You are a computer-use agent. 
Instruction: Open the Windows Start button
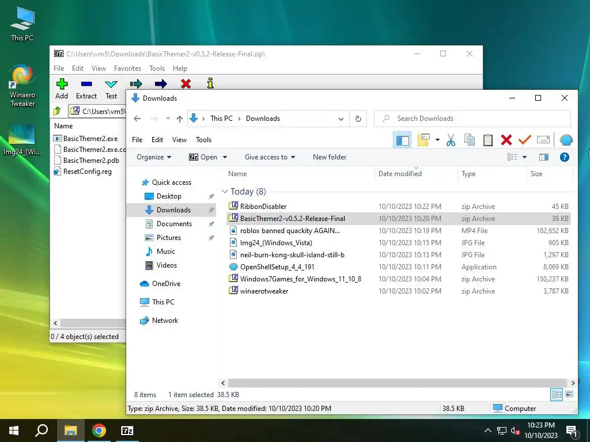click(x=14, y=430)
